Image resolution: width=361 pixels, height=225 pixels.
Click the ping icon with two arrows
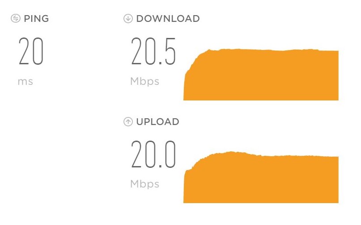click(x=16, y=18)
